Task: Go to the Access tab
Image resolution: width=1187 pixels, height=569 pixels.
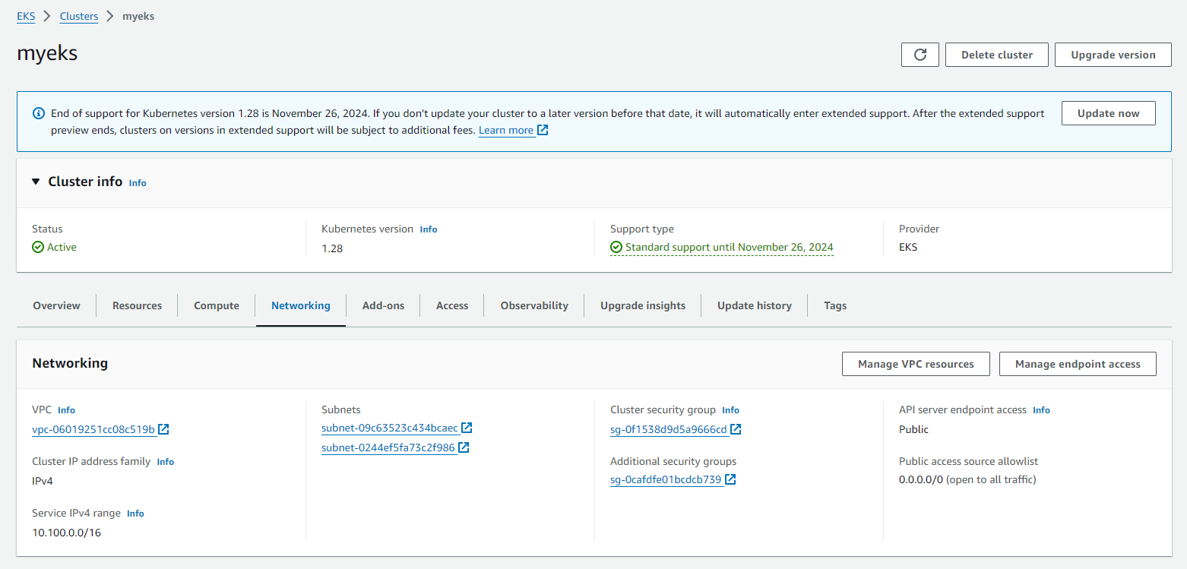Action: 452,305
